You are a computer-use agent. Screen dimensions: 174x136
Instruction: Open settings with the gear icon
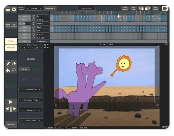(x=14, y=9)
